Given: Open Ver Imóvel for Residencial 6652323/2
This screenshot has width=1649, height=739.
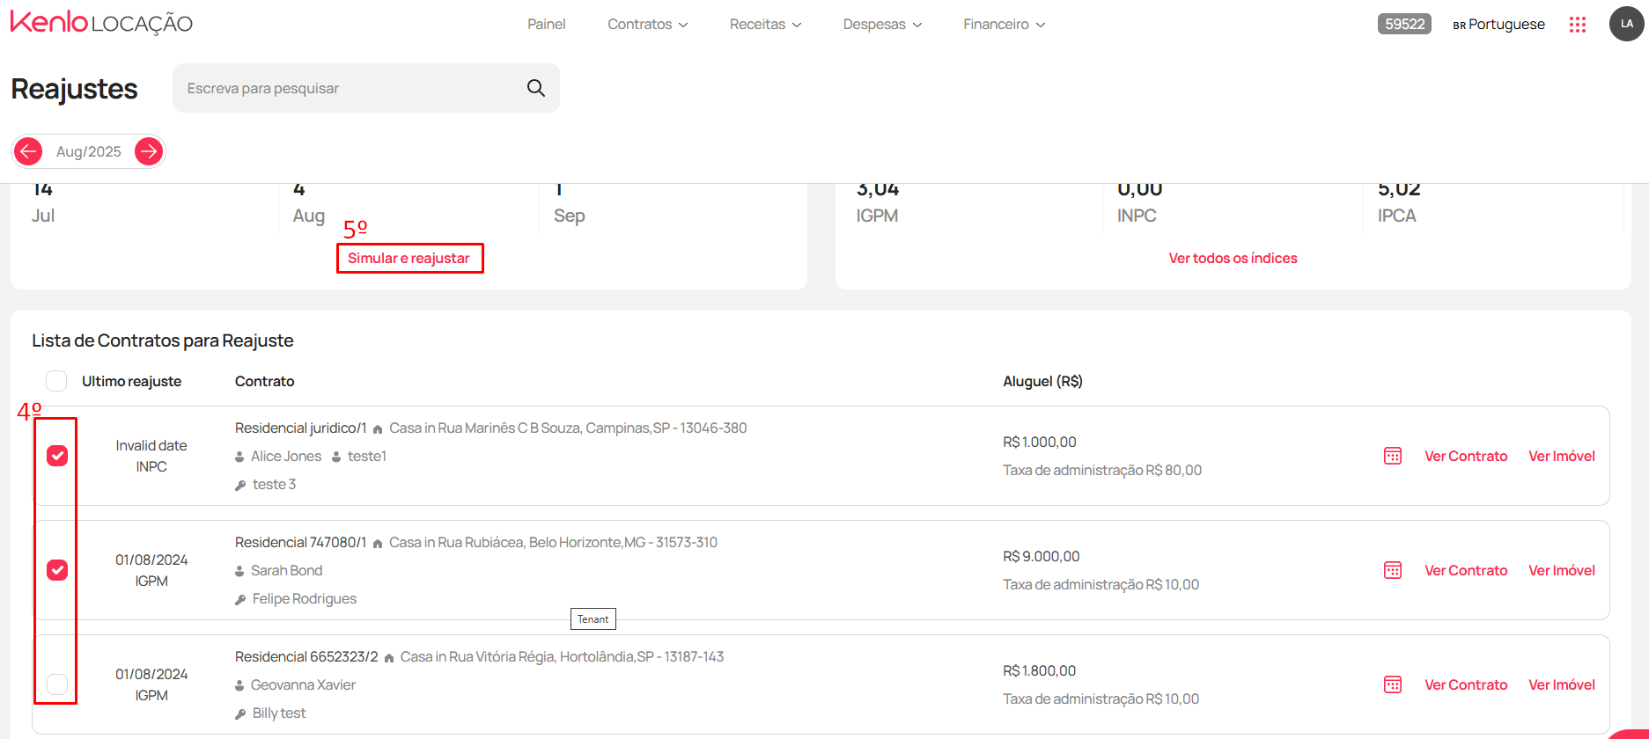Looking at the screenshot, I should [x=1562, y=684].
